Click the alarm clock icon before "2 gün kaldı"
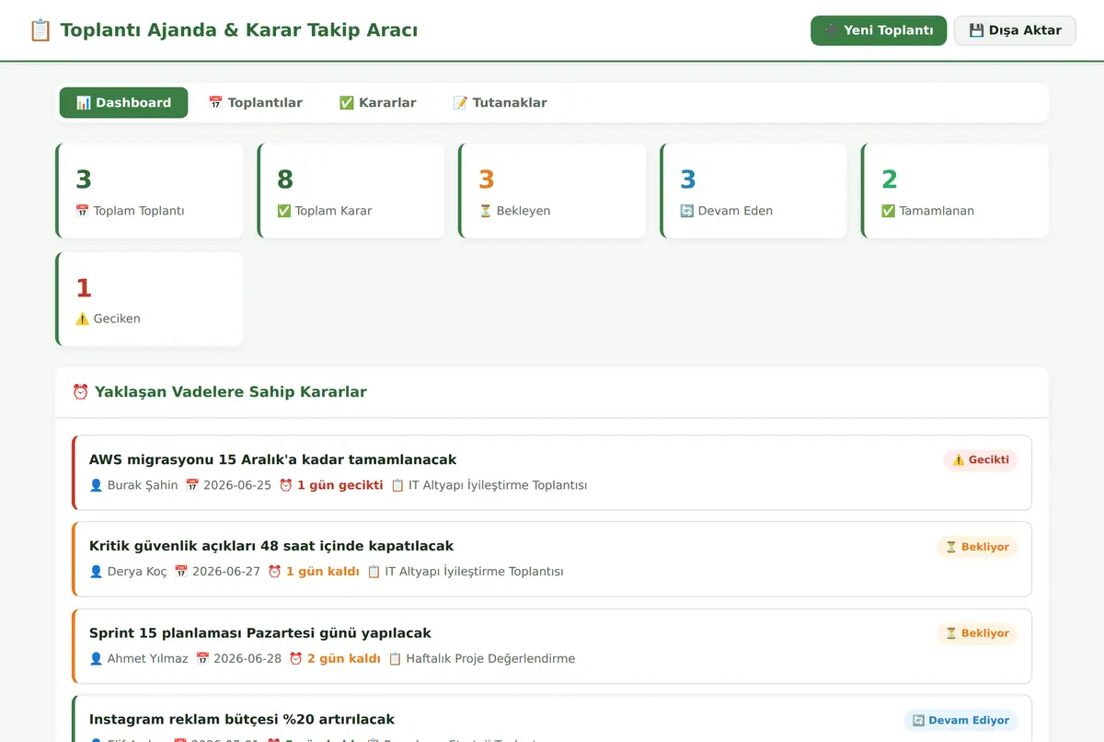 pos(295,658)
